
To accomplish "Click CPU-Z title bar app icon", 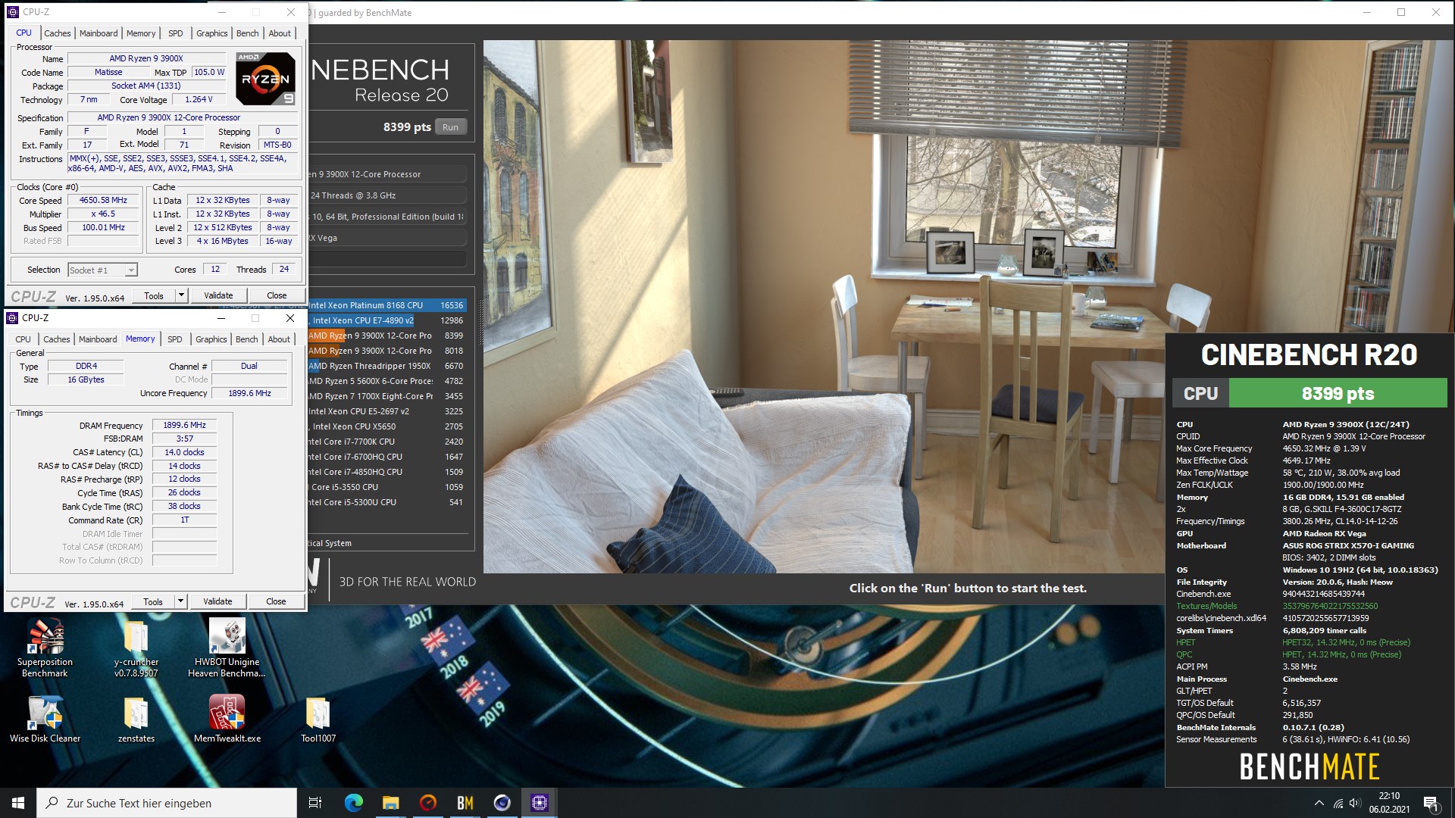I will coord(12,12).
